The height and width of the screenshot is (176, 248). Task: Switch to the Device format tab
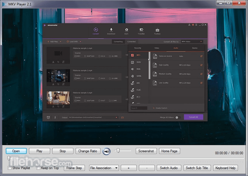195,48
